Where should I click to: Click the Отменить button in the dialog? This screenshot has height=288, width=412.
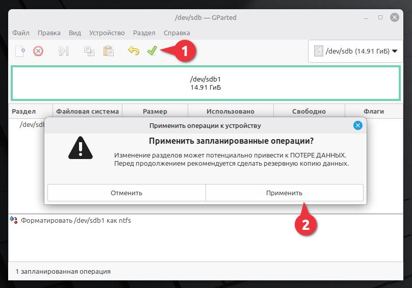[x=126, y=193]
